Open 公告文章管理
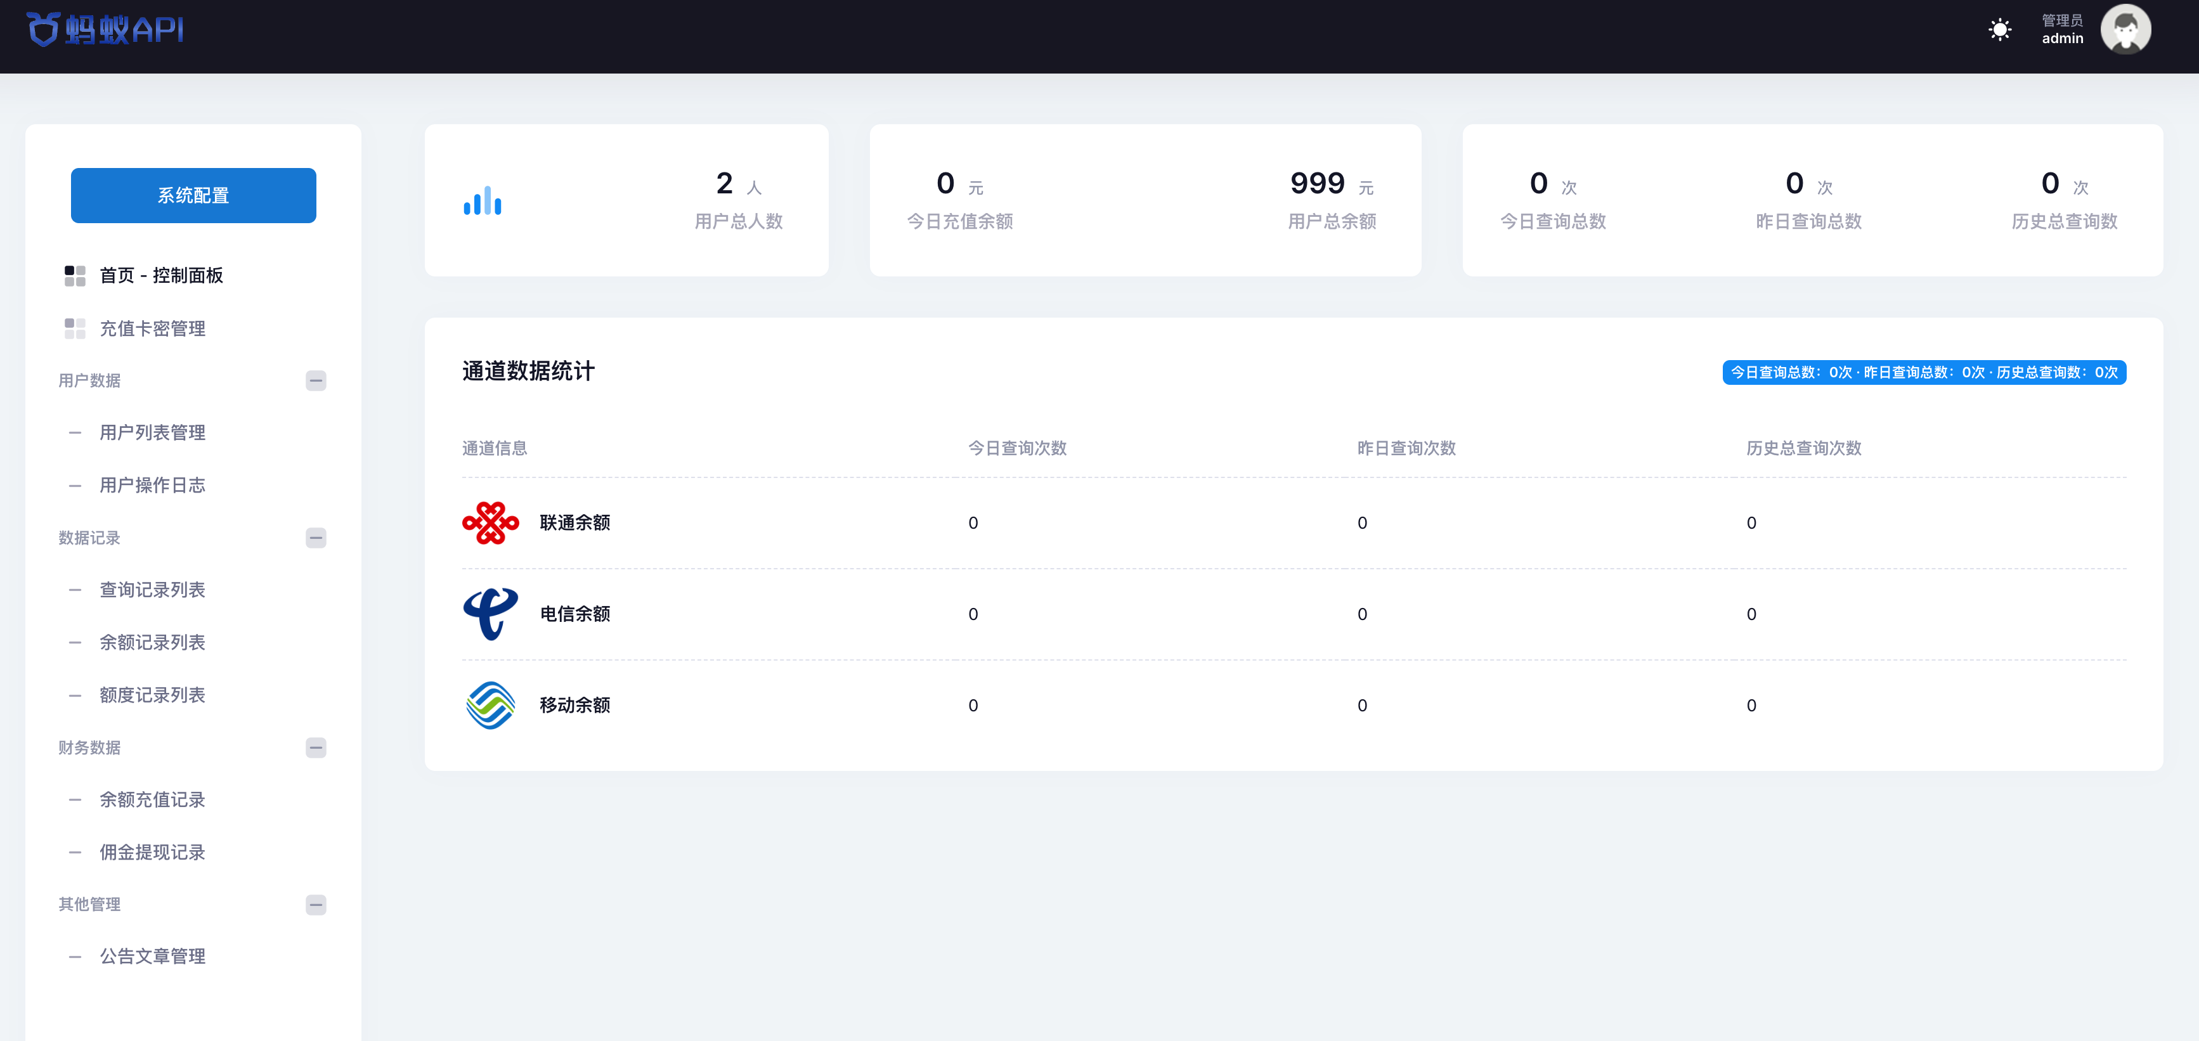The height and width of the screenshot is (1041, 2199). pos(152,957)
